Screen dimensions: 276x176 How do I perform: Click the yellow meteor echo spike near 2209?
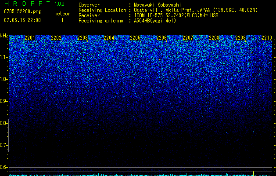254,173
